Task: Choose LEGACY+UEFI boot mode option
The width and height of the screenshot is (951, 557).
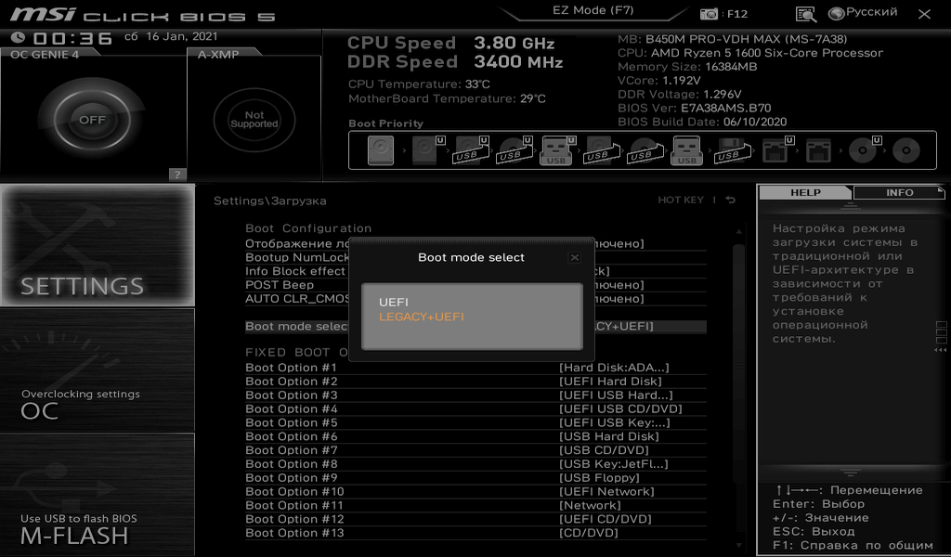Action: click(x=422, y=317)
